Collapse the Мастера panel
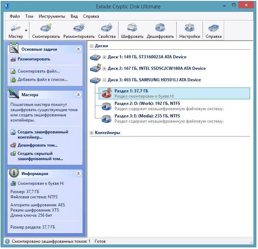 tap(79, 94)
